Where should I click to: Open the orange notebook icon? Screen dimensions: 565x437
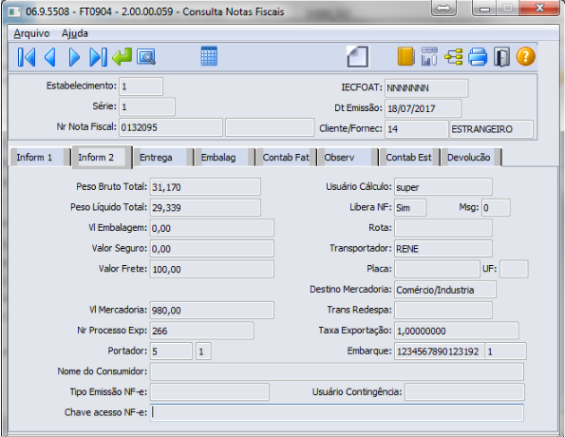406,57
